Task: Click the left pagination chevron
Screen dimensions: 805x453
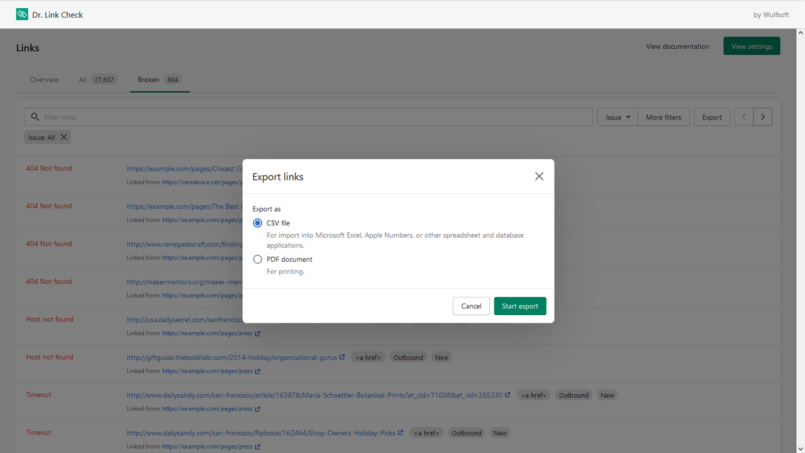Action: (743, 116)
